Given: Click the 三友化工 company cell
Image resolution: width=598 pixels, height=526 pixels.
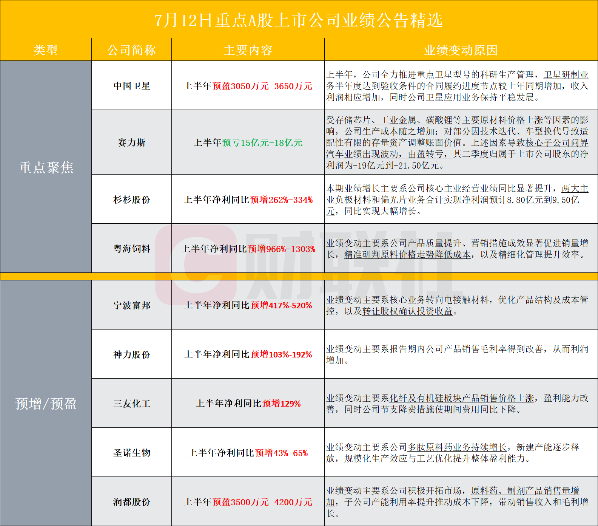Looking at the screenshot, I should (x=132, y=403).
